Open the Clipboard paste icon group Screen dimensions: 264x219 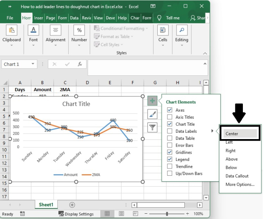point(11,30)
